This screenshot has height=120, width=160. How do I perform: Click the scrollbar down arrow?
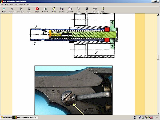click(x=158, y=114)
